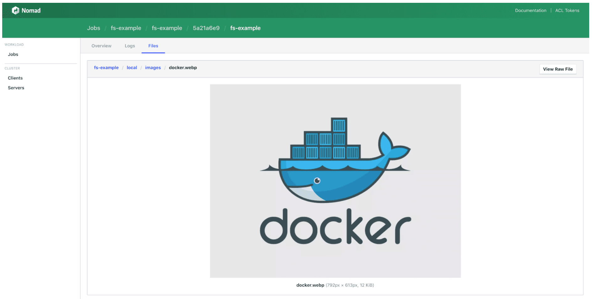Navigate to the images folder in file path
This screenshot has width=592, height=299.
click(x=153, y=68)
